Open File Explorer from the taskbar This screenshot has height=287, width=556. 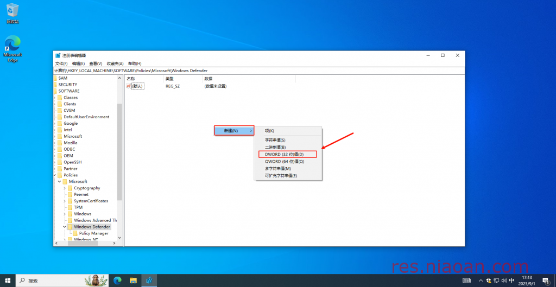pyautogui.click(x=134, y=280)
